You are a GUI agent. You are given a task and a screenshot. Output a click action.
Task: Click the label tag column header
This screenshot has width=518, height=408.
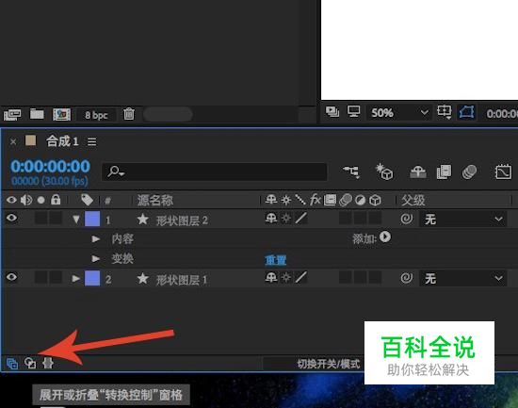[x=88, y=200]
